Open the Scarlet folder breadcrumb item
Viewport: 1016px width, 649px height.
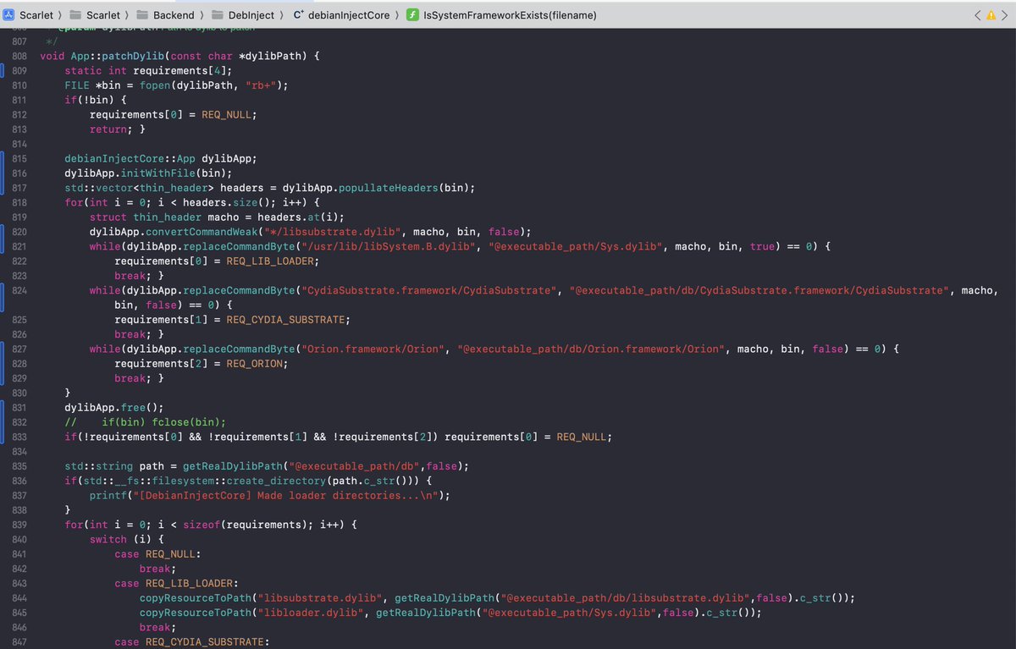pos(96,15)
